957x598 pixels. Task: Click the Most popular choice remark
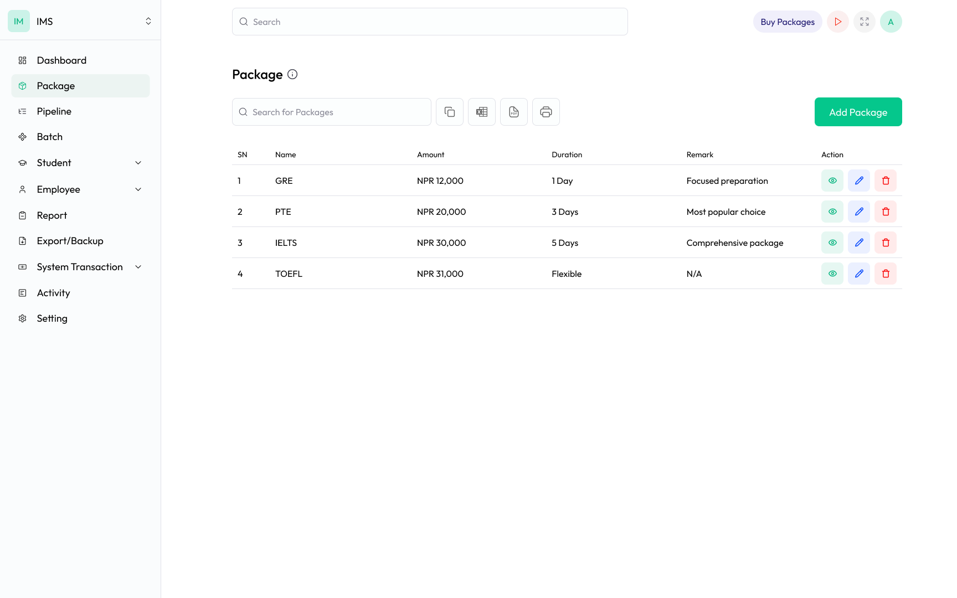click(726, 212)
